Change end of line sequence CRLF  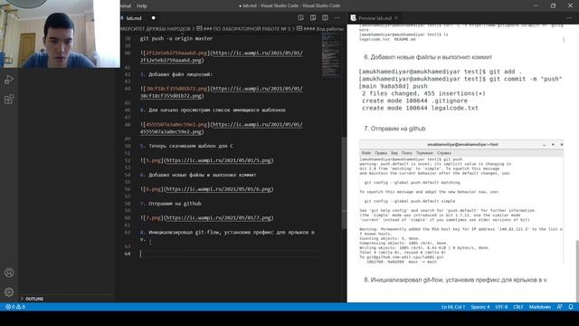pyautogui.click(x=518, y=307)
